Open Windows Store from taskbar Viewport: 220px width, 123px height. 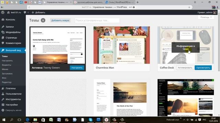[x=43, y=120]
